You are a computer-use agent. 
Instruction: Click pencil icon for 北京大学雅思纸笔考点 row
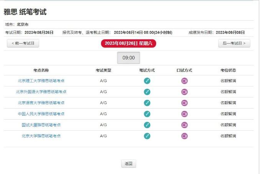[x=147, y=136]
